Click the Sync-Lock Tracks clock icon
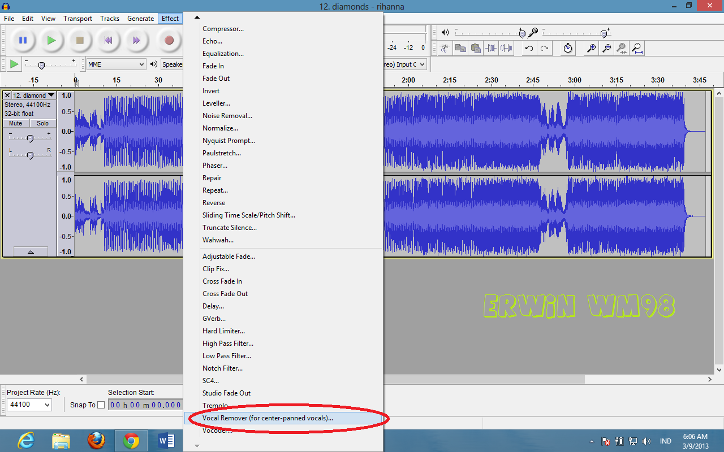 [568, 48]
